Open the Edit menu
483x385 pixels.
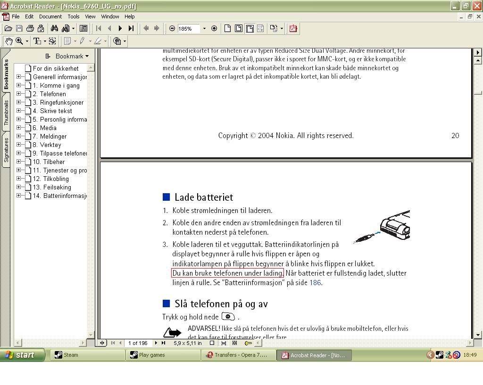coord(29,16)
